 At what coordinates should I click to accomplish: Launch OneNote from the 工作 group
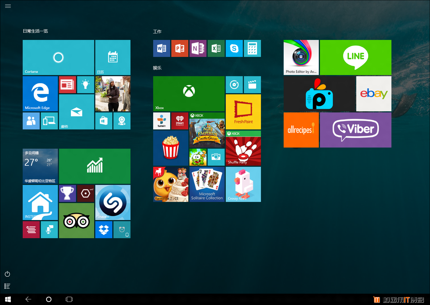[x=198, y=48]
